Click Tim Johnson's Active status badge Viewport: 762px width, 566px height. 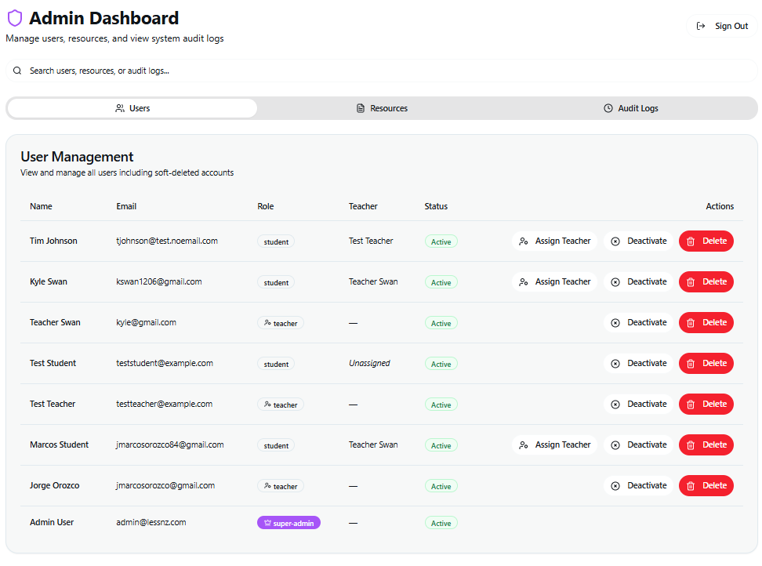441,241
